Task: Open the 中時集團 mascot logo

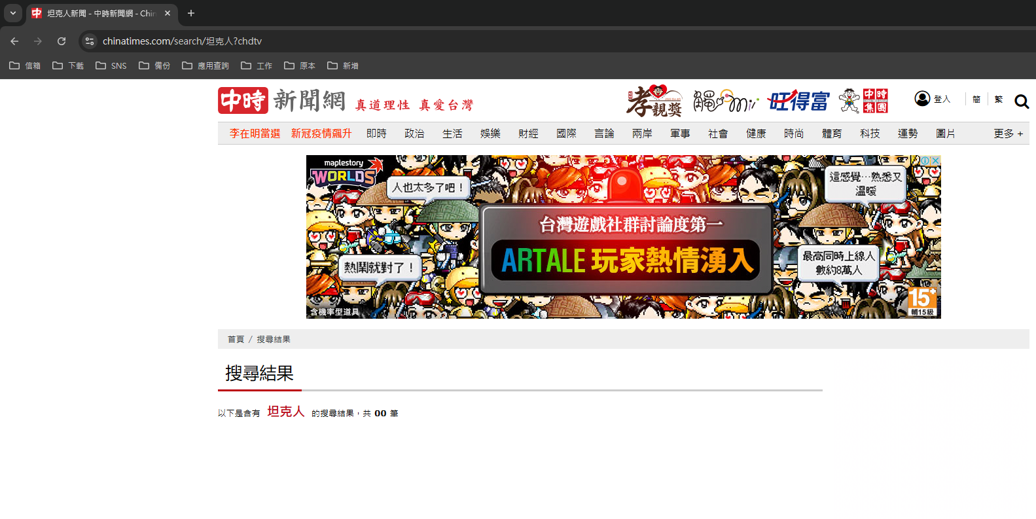Action: (863, 101)
